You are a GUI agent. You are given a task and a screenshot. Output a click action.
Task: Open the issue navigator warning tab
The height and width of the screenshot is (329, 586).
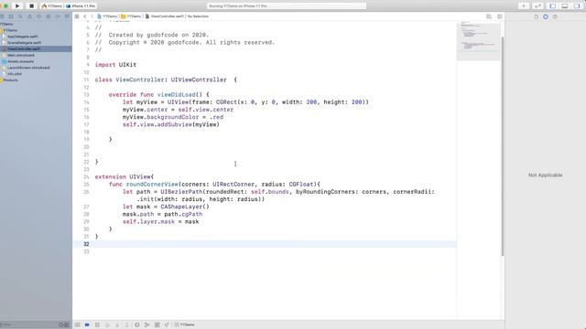click(x=29, y=16)
